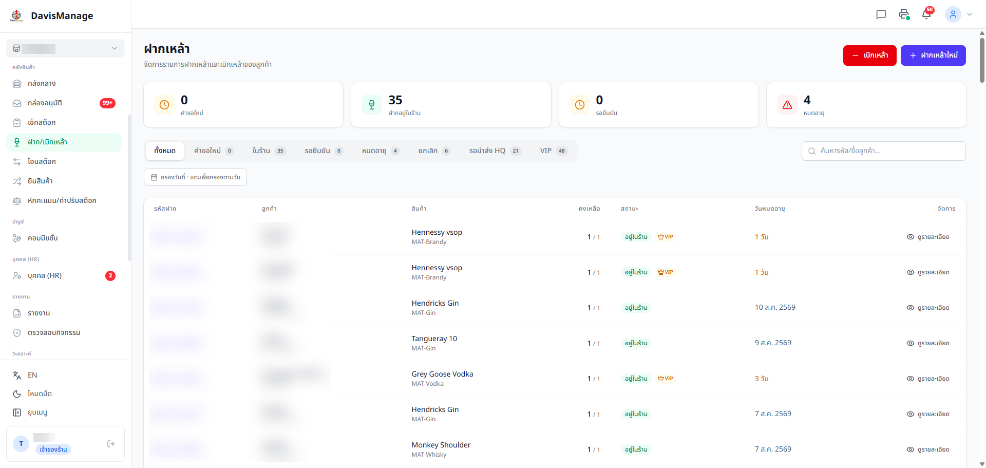This screenshot has height=468, width=986.
Task: Expand the profile dropdown chevron in header
Action: pos(970,14)
